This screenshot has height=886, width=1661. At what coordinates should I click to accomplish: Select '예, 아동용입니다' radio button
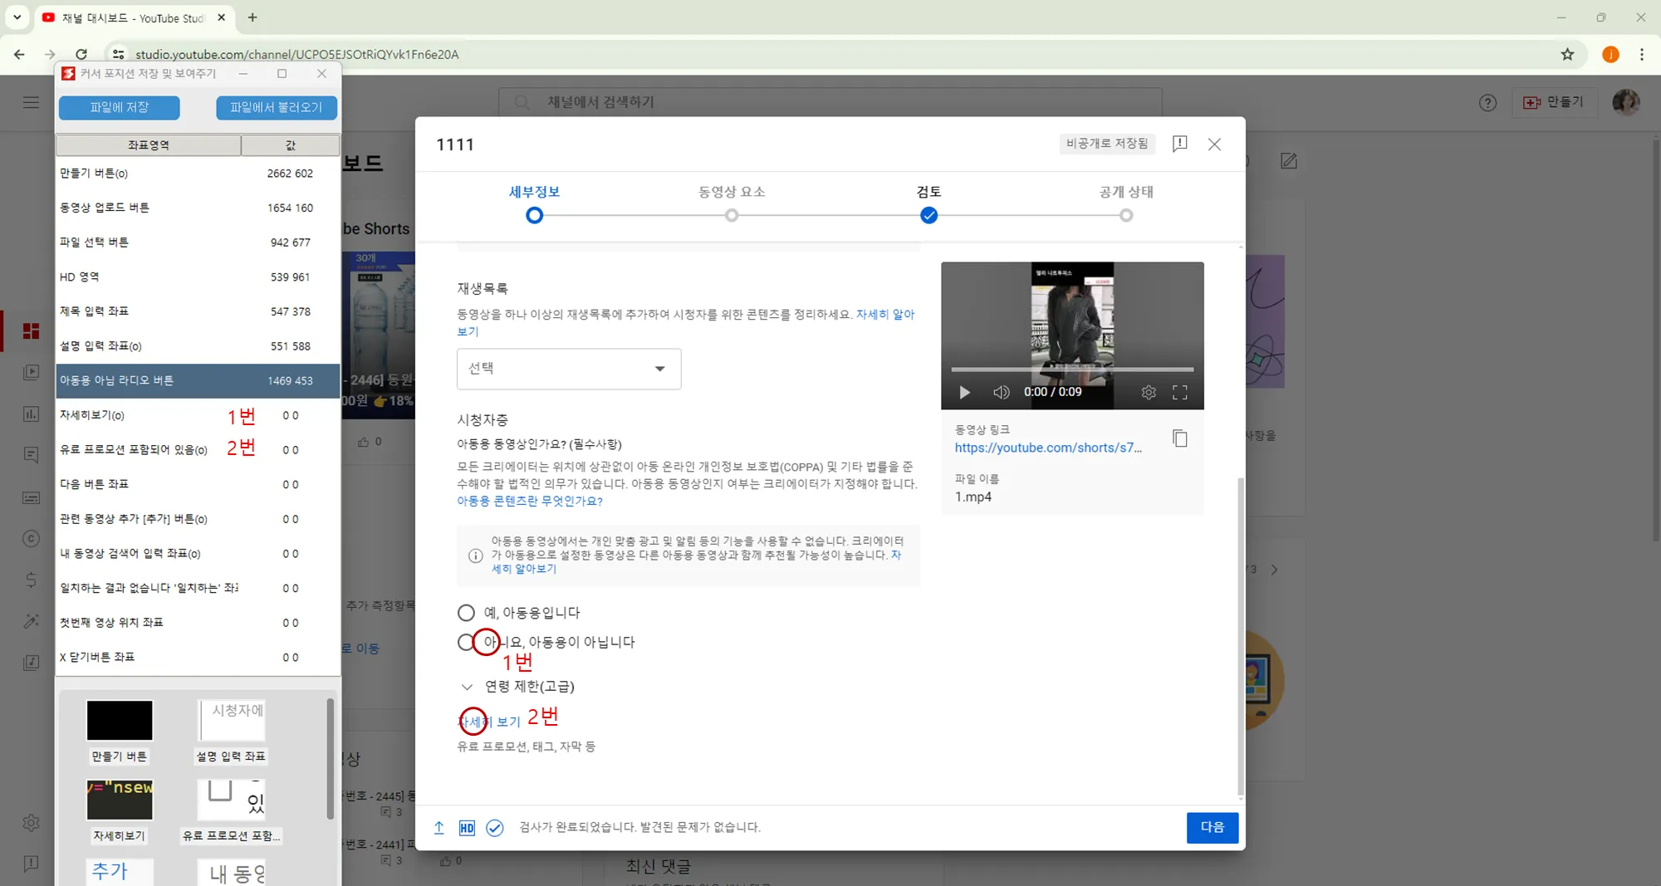coord(466,613)
